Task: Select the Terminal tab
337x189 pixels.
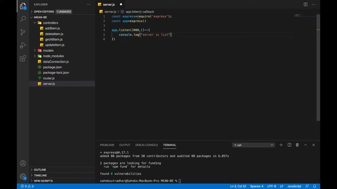Action: [170, 145]
